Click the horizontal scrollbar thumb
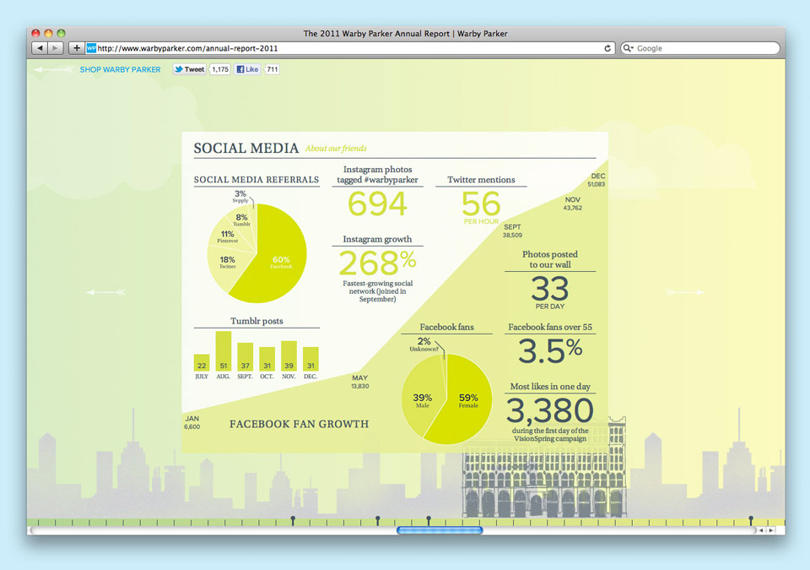This screenshot has height=570, width=810. click(x=440, y=530)
